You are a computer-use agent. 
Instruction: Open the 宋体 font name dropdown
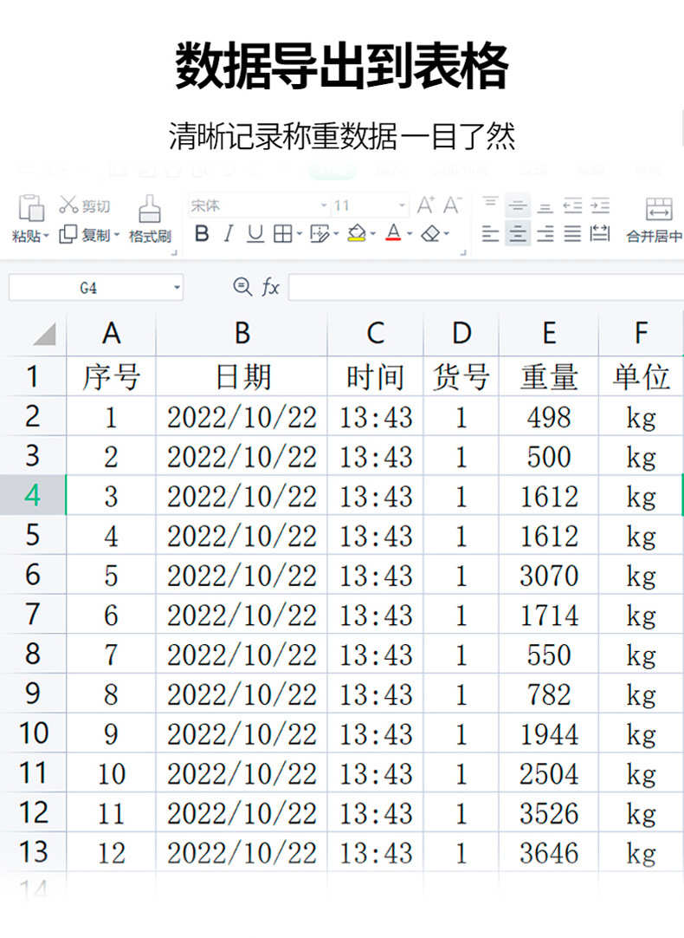tap(323, 205)
